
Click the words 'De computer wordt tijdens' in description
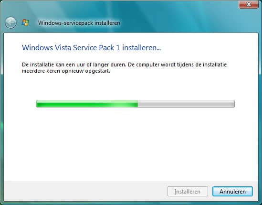(x=161, y=65)
